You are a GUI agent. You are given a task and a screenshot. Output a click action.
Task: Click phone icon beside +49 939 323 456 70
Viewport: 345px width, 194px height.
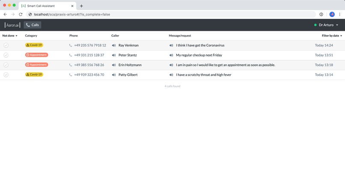point(71,75)
